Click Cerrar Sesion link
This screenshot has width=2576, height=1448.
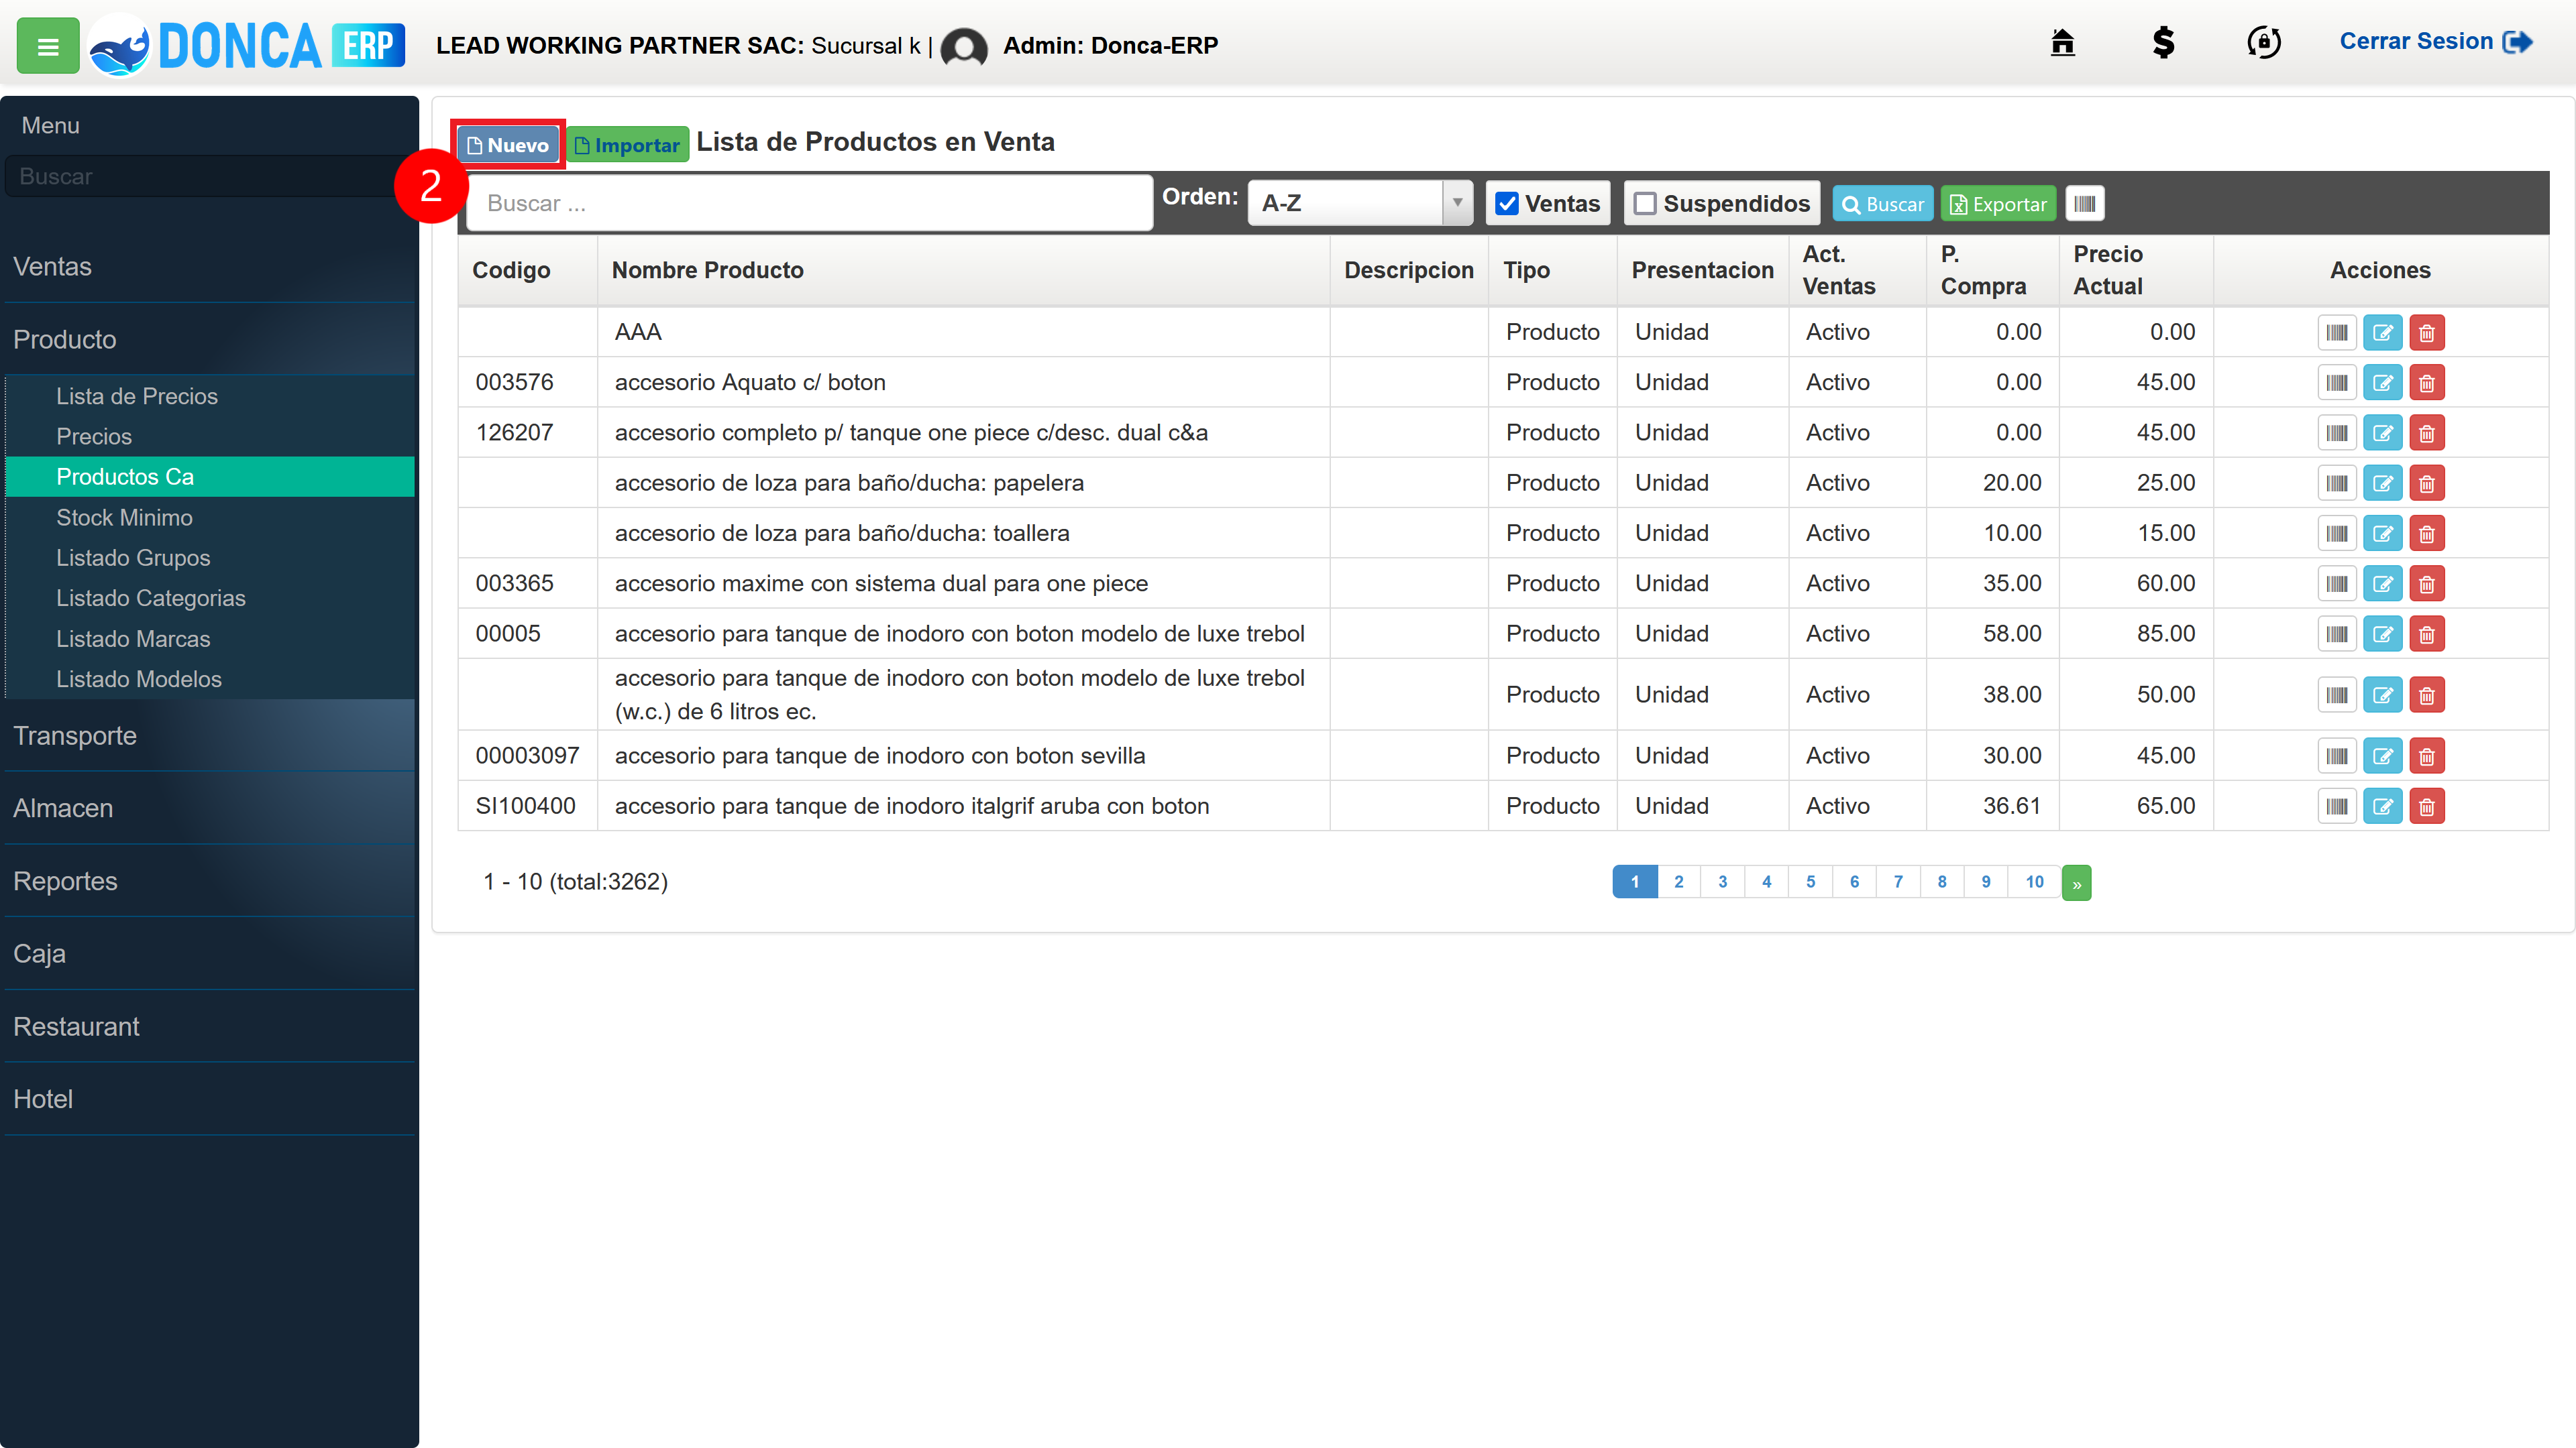[x=2435, y=41]
